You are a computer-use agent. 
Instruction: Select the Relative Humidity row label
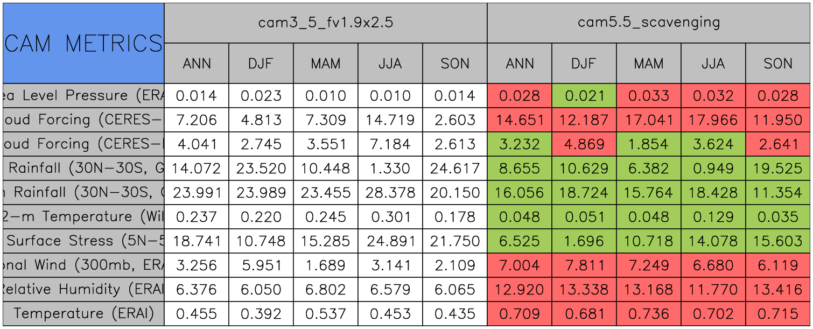click(83, 289)
